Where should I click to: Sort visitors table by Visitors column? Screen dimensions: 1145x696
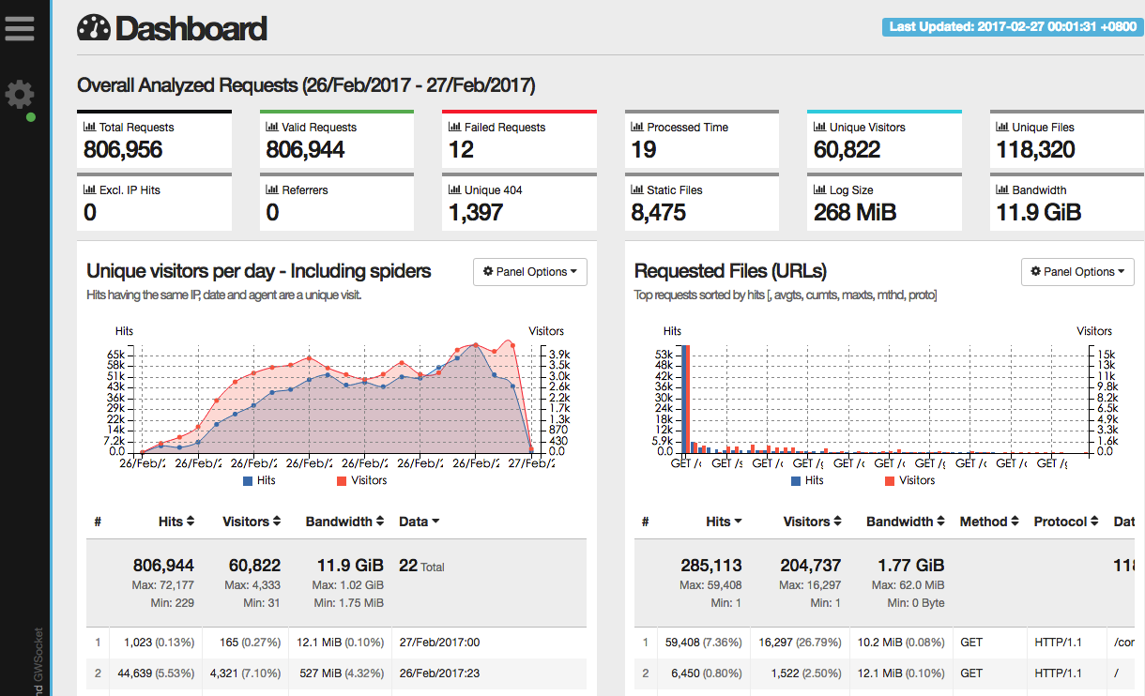click(252, 522)
